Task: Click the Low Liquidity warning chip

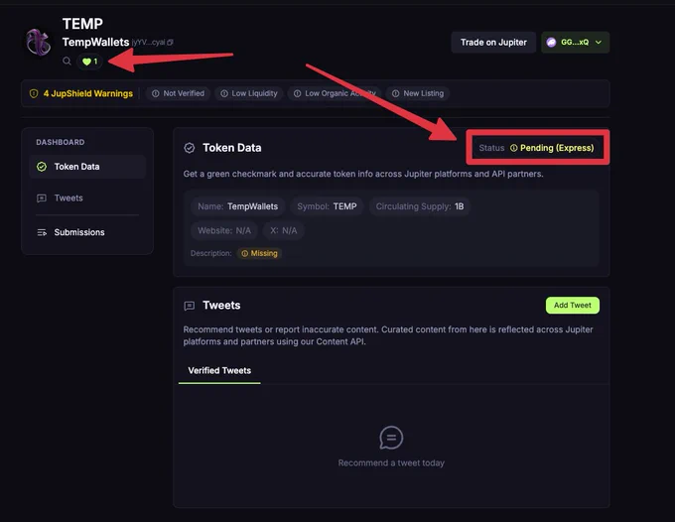Action: coord(249,93)
